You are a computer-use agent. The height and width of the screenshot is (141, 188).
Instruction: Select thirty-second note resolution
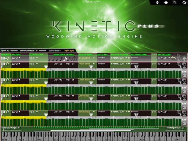(69, 59)
